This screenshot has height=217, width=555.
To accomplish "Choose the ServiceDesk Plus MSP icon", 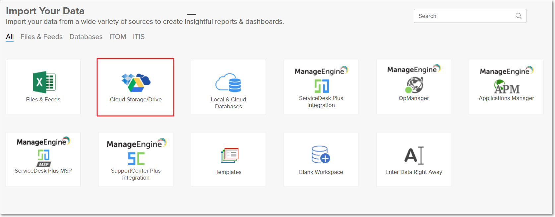I will [43, 158].
